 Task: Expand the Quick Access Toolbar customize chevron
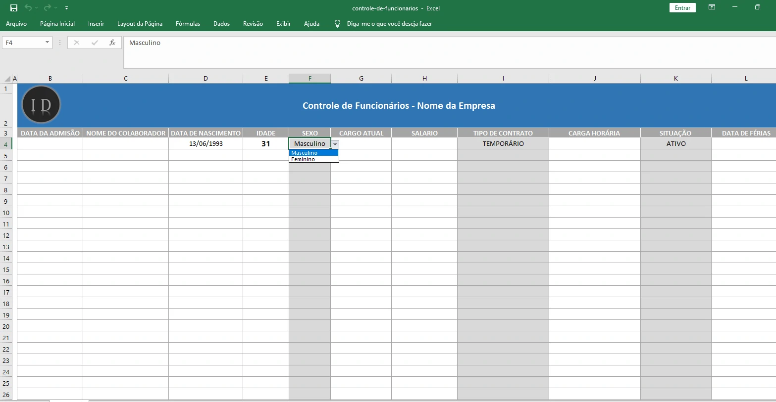click(66, 8)
